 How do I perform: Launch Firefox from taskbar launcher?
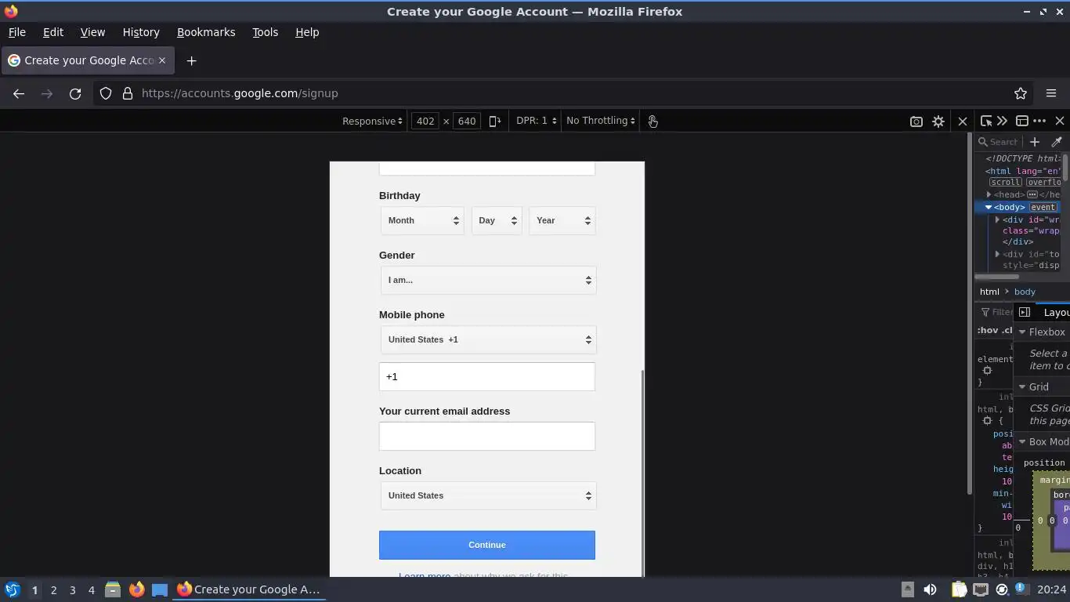[137, 589]
